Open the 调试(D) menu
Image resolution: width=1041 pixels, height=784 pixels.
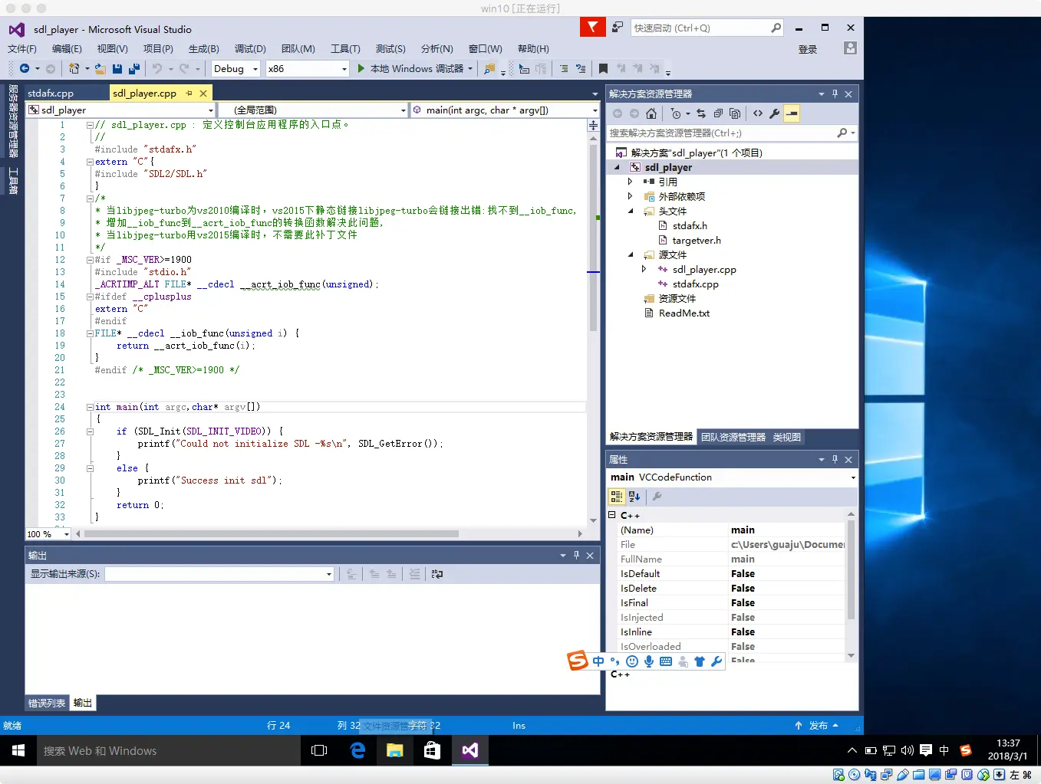pyautogui.click(x=250, y=49)
